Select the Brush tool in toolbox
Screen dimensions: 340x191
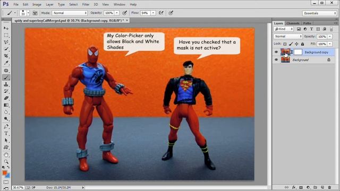tap(6, 77)
